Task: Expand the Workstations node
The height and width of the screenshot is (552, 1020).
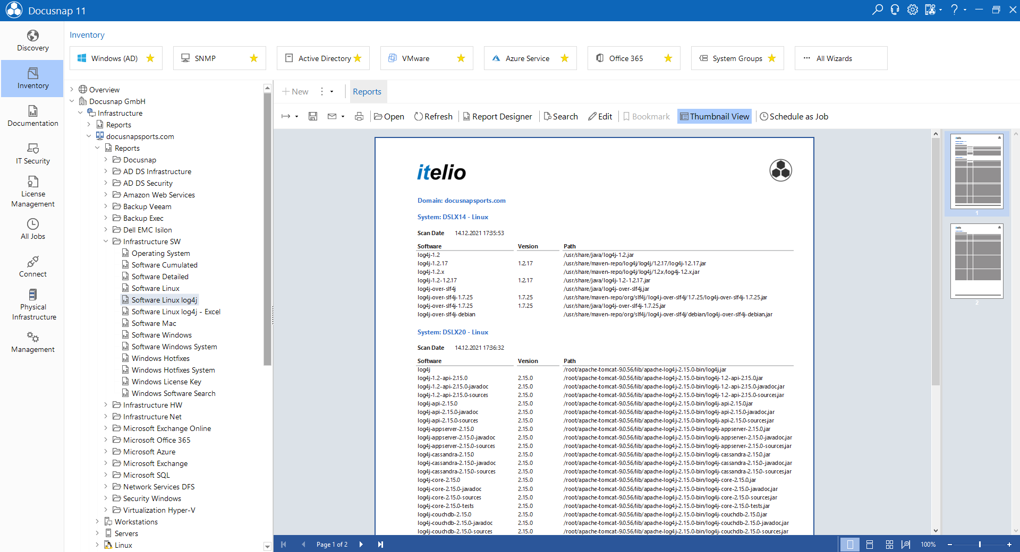Action: point(97,521)
